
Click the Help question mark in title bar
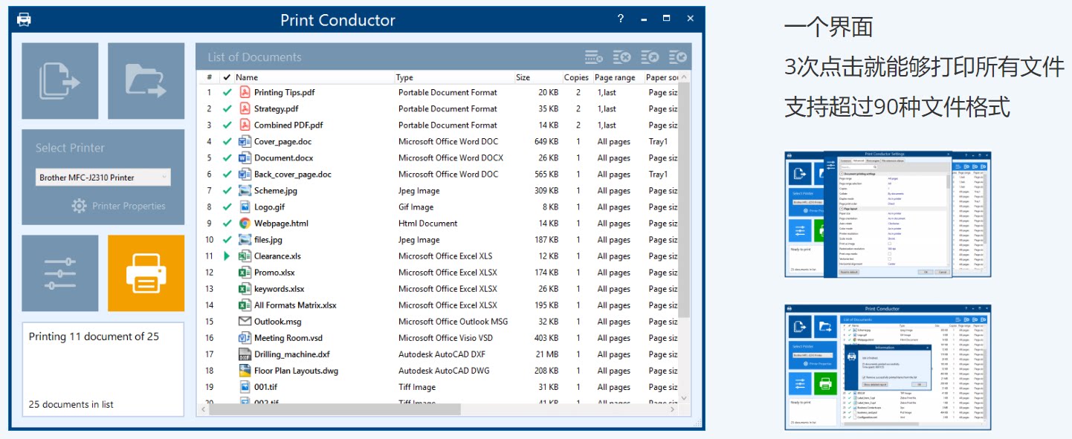tap(621, 19)
